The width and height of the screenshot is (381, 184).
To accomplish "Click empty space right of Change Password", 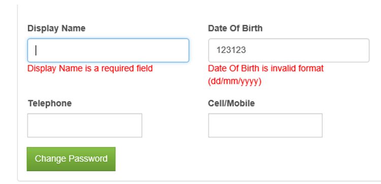I will point(243,159).
